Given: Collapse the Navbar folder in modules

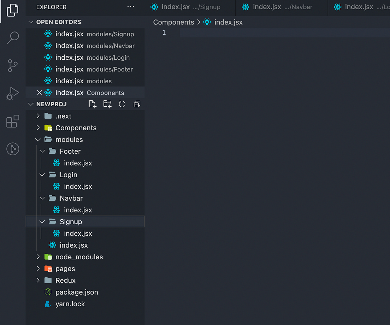Looking at the screenshot, I should click(42, 198).
